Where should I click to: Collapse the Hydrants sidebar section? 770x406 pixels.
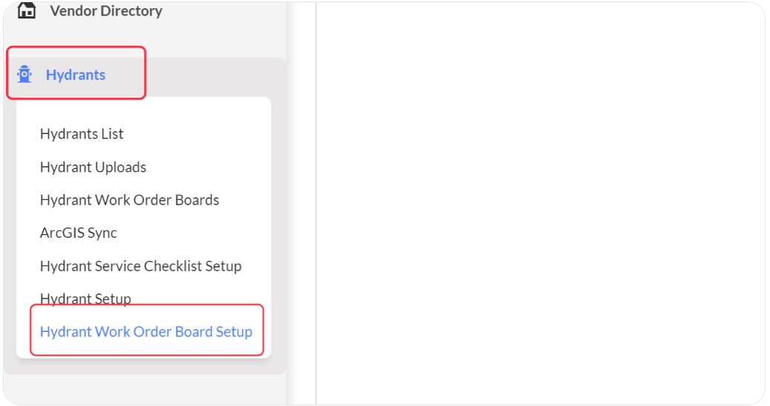(76, 74)
